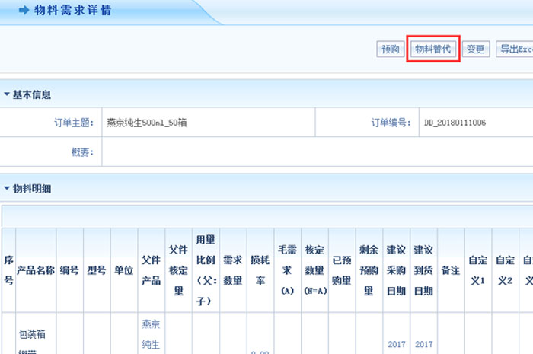Click the 自定义1 column header
The width and height of the screenshot is (533, 354).
coord(477,270)
